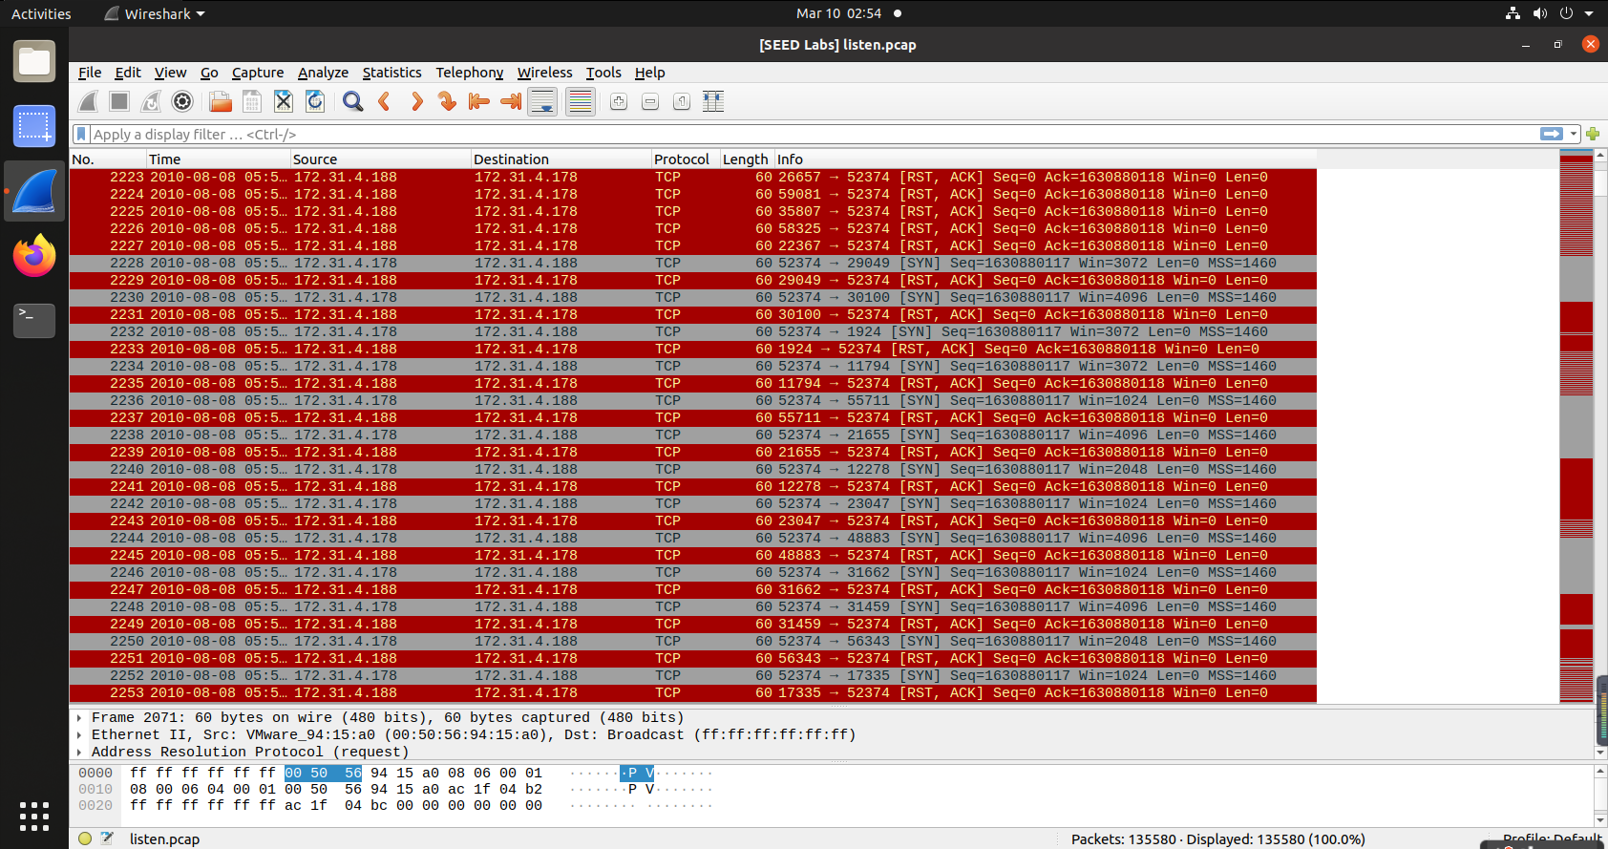This screenshot has height=849, width=1608.
Task: Jump to first packet icon
Action: [x=478, y=101]
